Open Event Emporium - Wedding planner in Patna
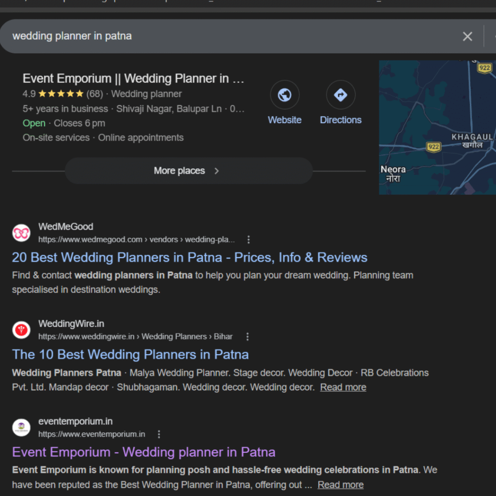Image resolution: width=496 pixels, height=496 pixels. (x=143, y=452)
